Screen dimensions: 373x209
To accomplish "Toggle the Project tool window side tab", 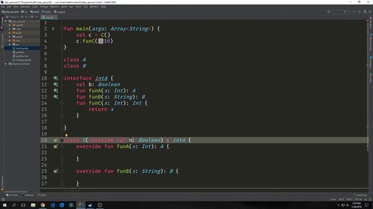I will click(2, 23).
